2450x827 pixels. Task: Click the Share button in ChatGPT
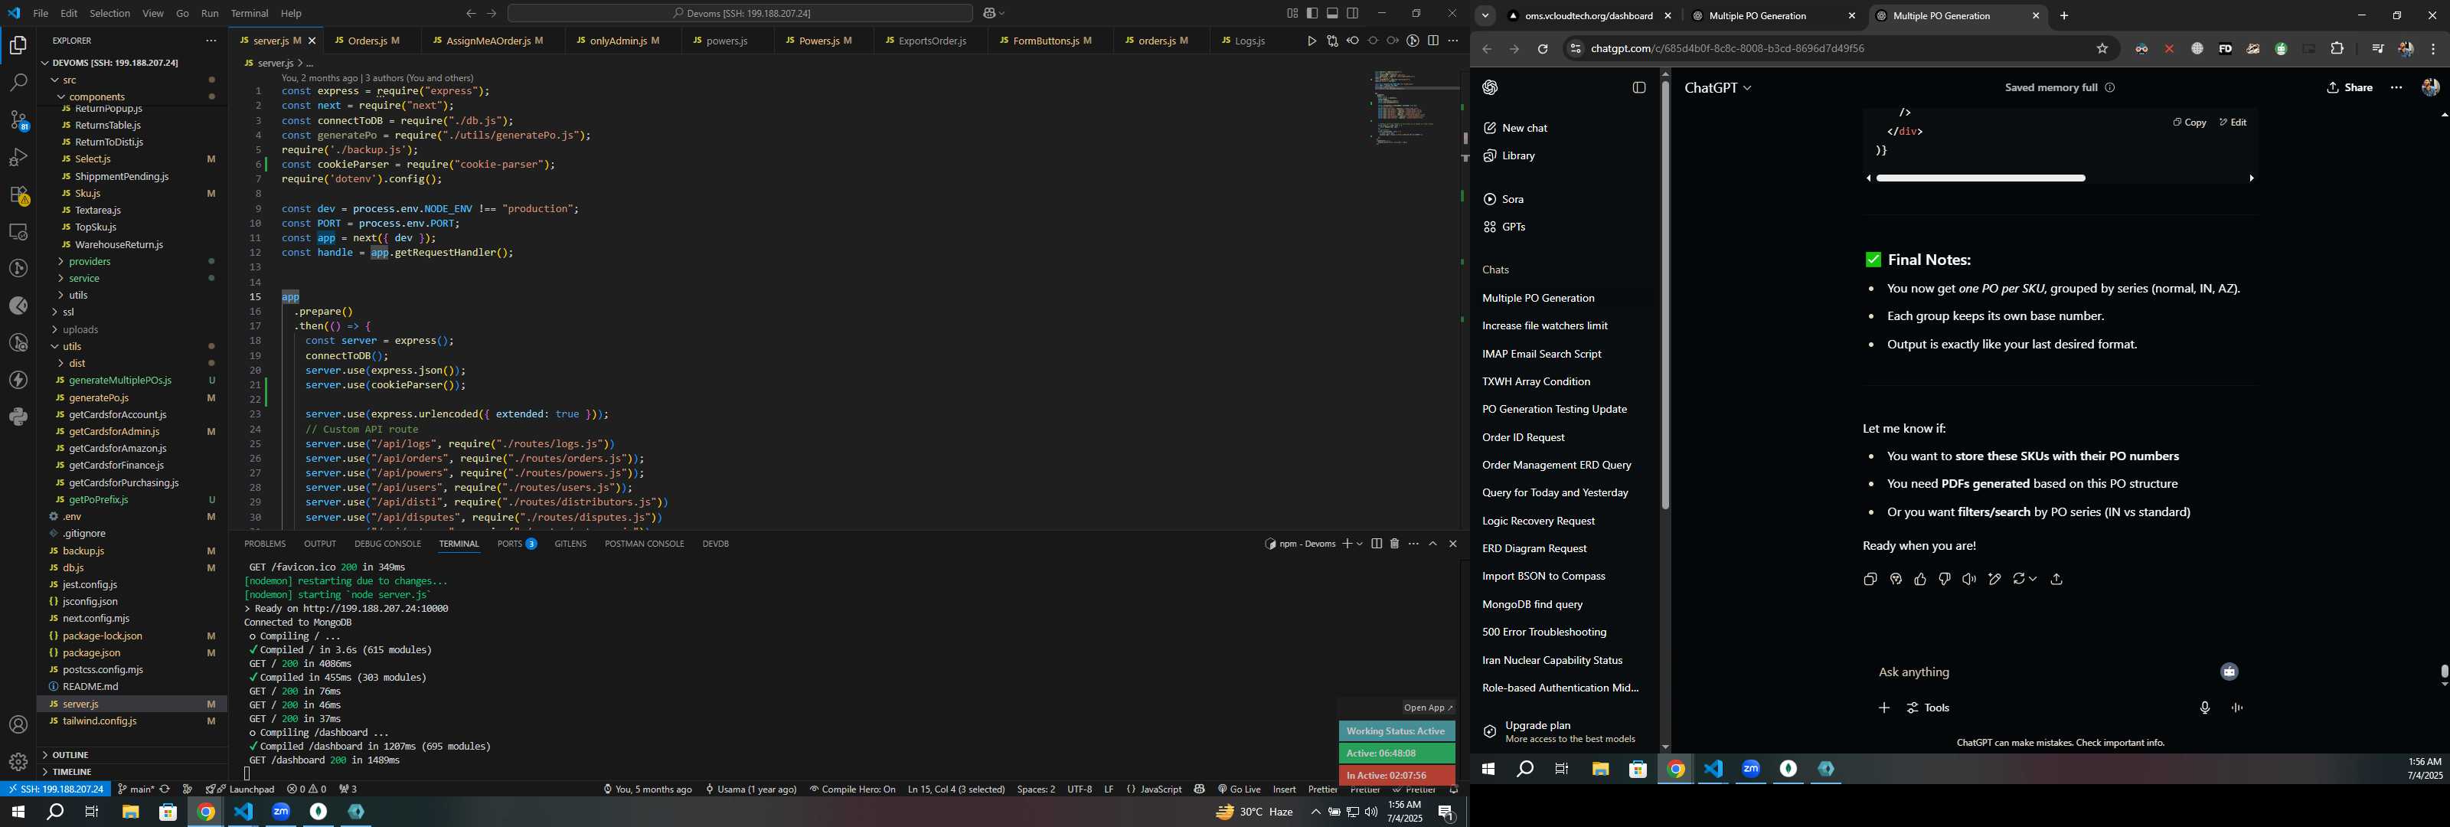coord(2349,87)
